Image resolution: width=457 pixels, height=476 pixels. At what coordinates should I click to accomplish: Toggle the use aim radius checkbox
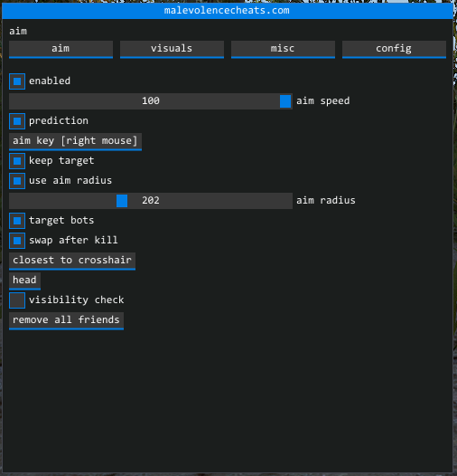(17, 181)
